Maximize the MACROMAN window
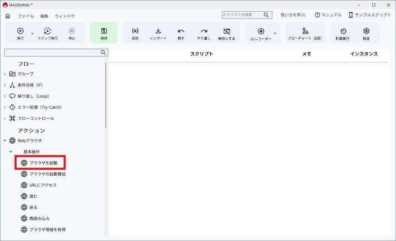Viewport: 396px width, 241px height. (374, 5)
